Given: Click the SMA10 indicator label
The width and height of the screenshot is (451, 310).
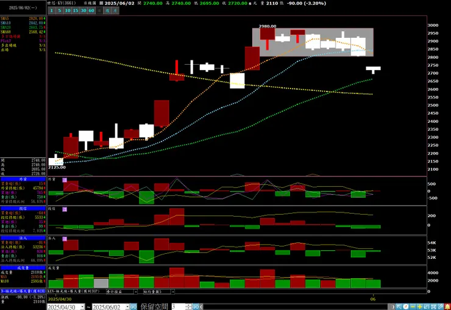Looking at the screenshot, I should point(5,23).
